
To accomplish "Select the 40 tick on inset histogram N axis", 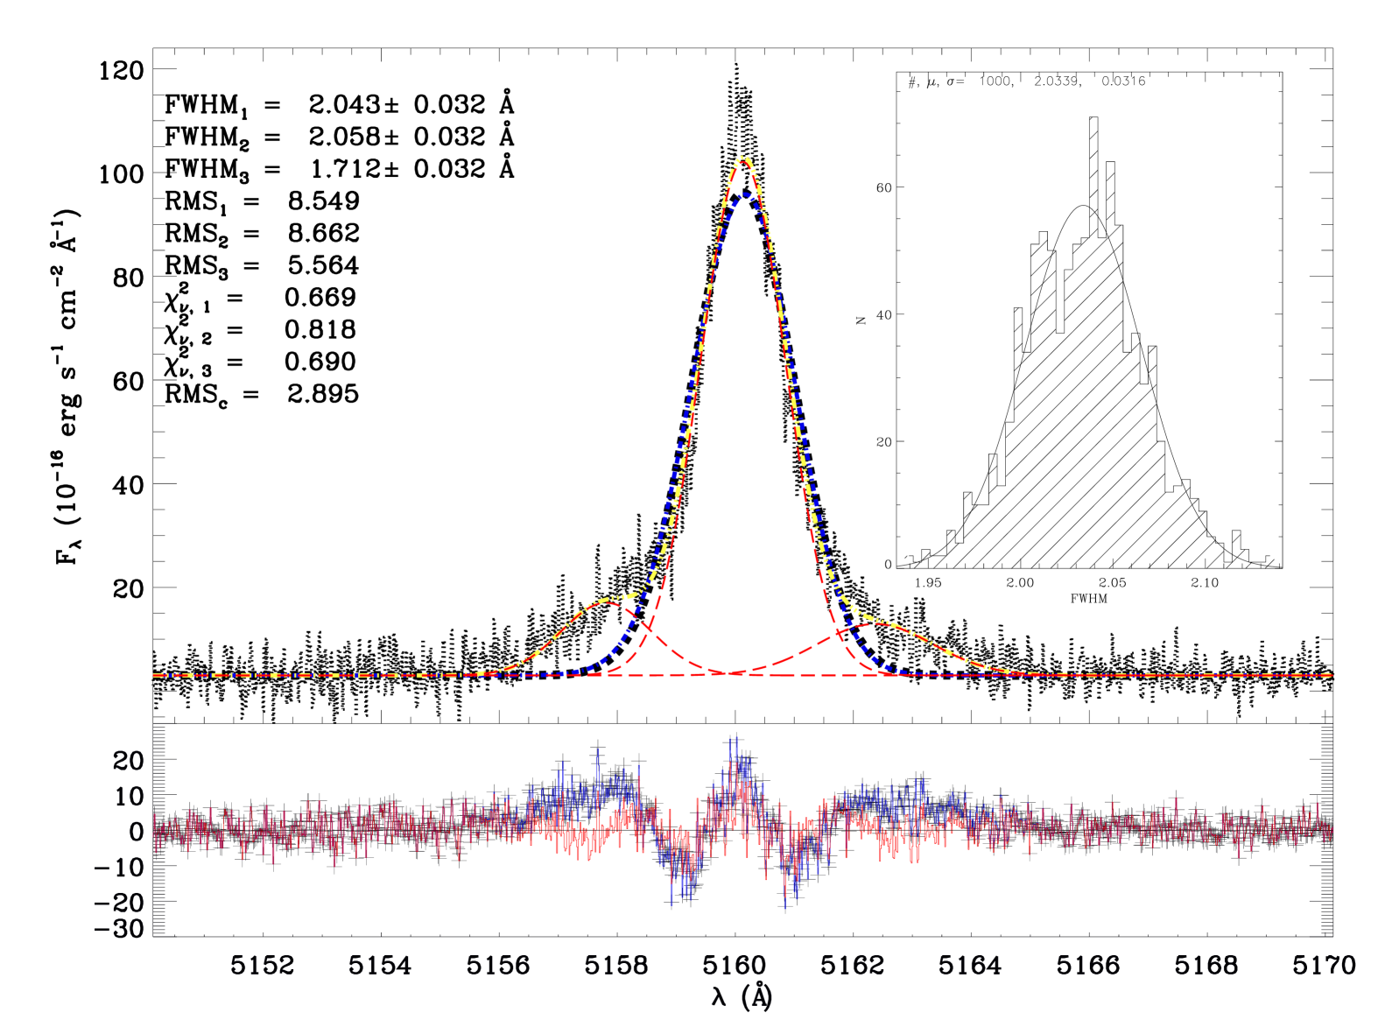I will [x=883, y=314].
